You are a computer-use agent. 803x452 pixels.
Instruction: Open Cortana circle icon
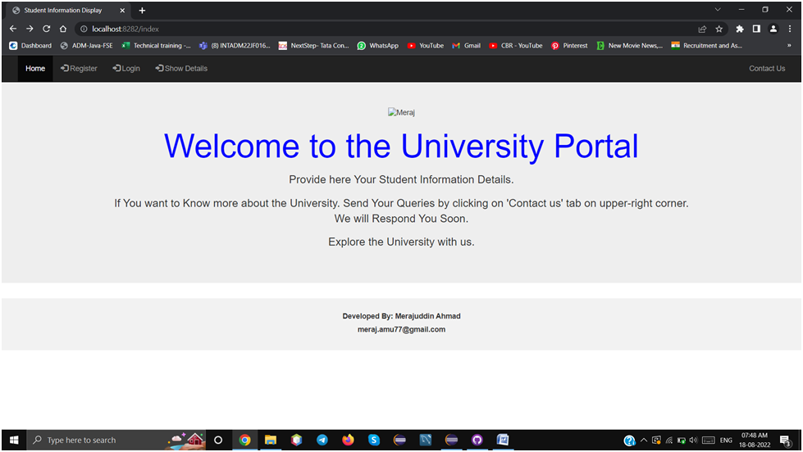[x=218, y=440]
